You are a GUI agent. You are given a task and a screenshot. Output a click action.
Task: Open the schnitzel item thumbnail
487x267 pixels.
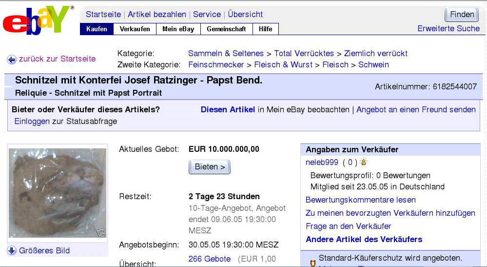click(x=58, y=193)
